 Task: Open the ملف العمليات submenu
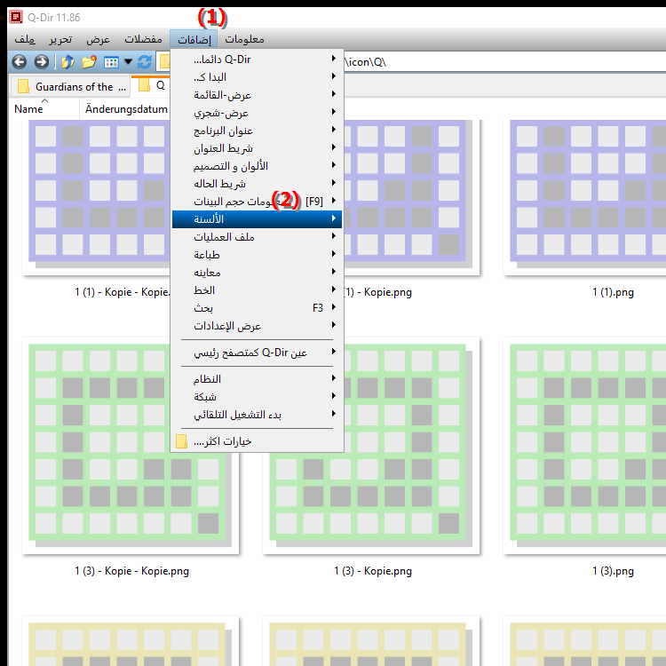coord(257,237)
